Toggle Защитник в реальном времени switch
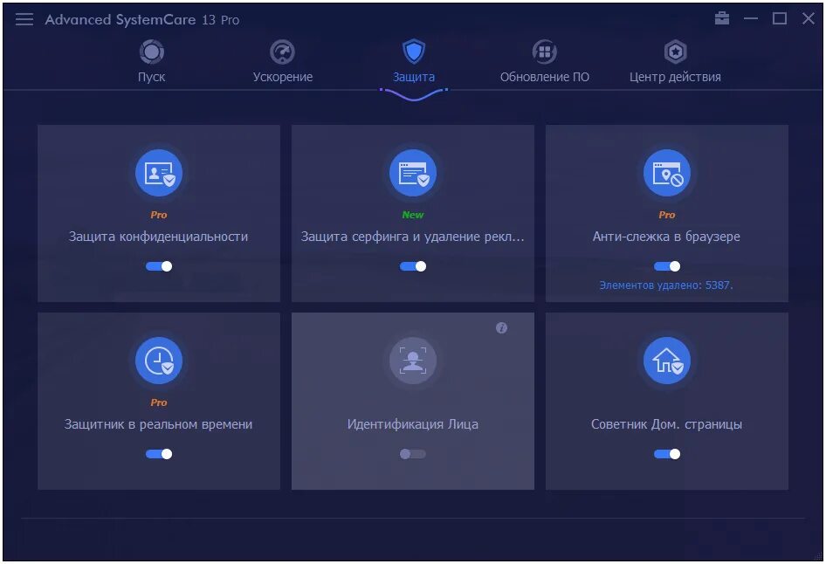The width and height of the screenshot is (826, 564). pyautogui.click(x=159, y=454)
